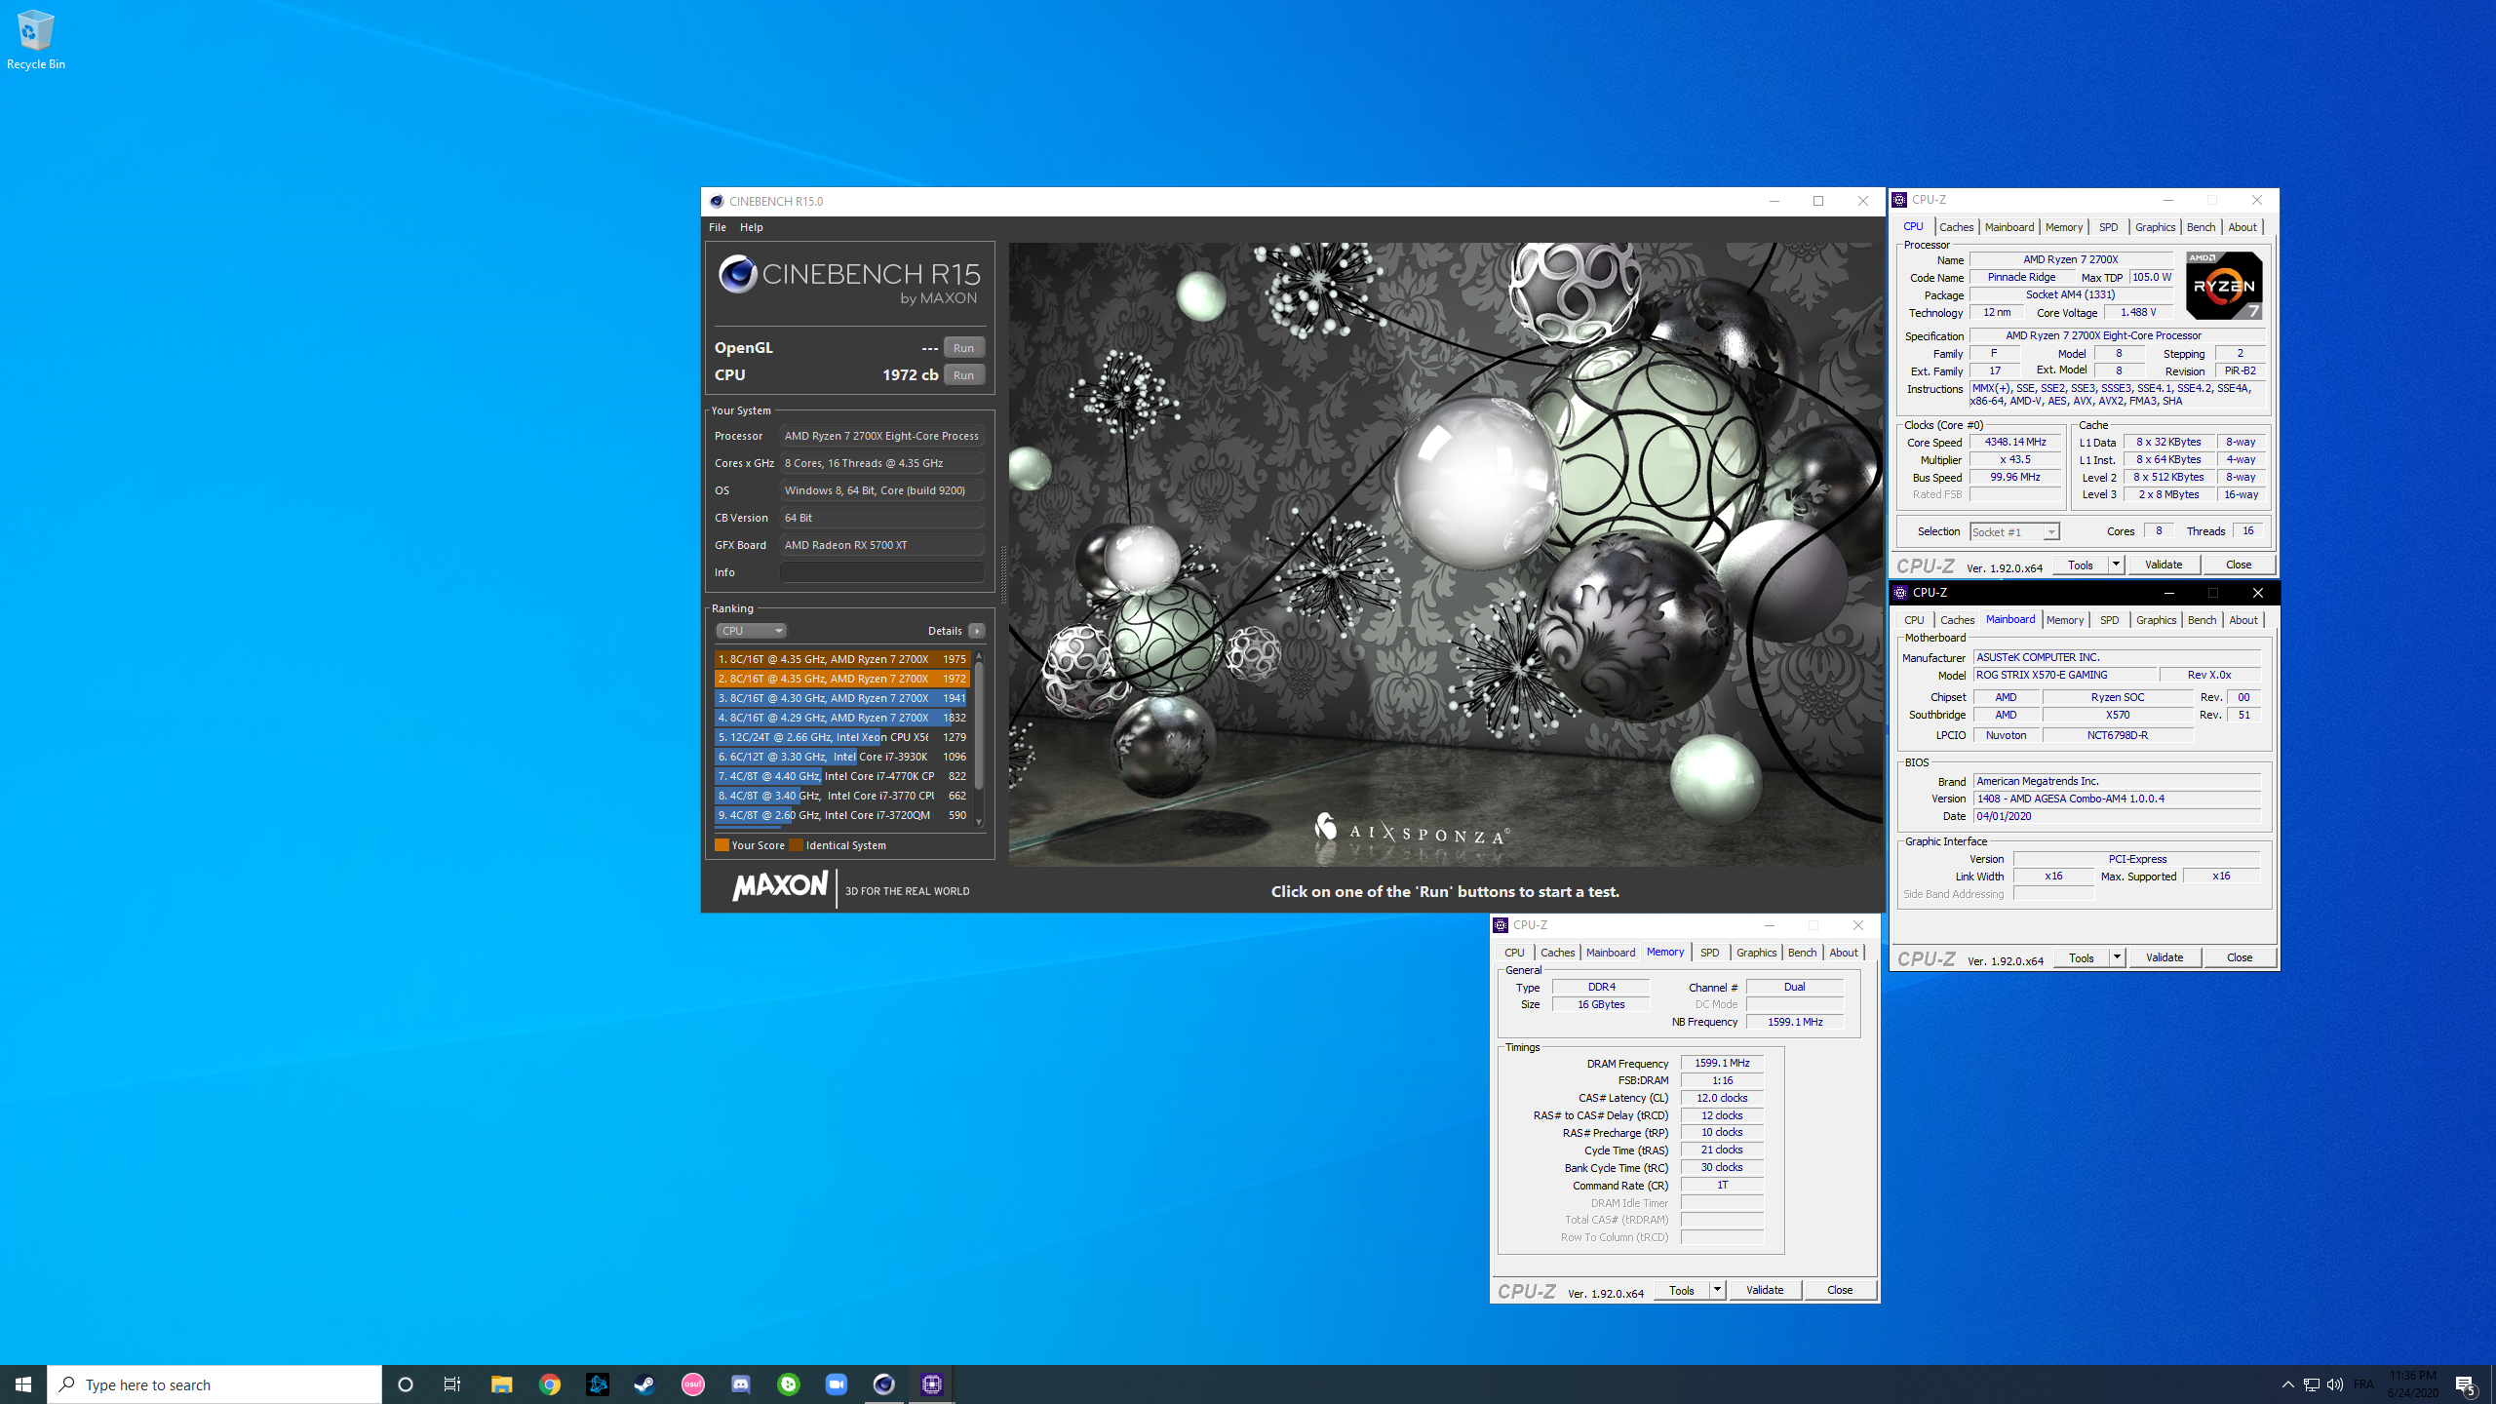Viewport: 2496px width, 1404px height.
Task: Select ranking row Intel Core i7-3930K
Action: point(841,757)
